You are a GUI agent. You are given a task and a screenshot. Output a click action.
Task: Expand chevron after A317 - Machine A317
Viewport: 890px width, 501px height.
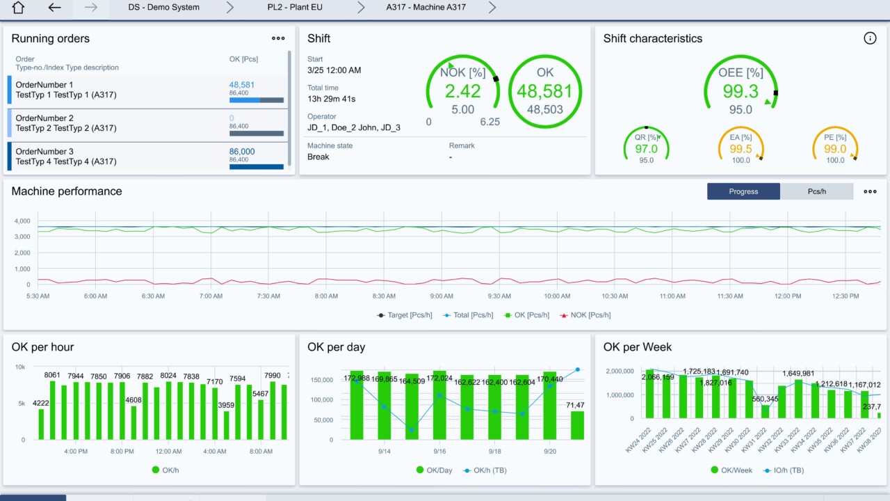pos(492,8)
